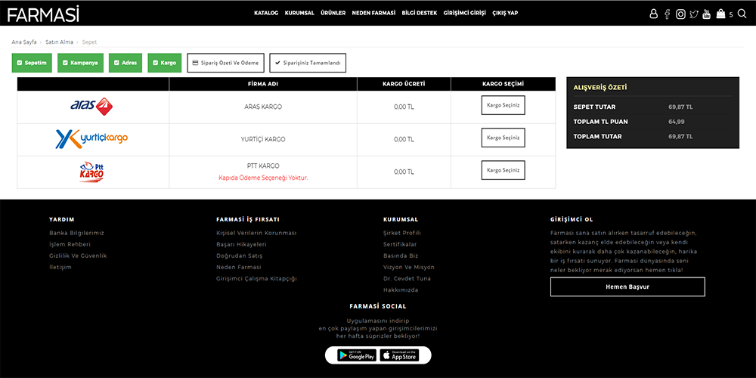This screenshot has width=756, height=378.
Task: Open Google Play download badge
Action: (357, 355)
